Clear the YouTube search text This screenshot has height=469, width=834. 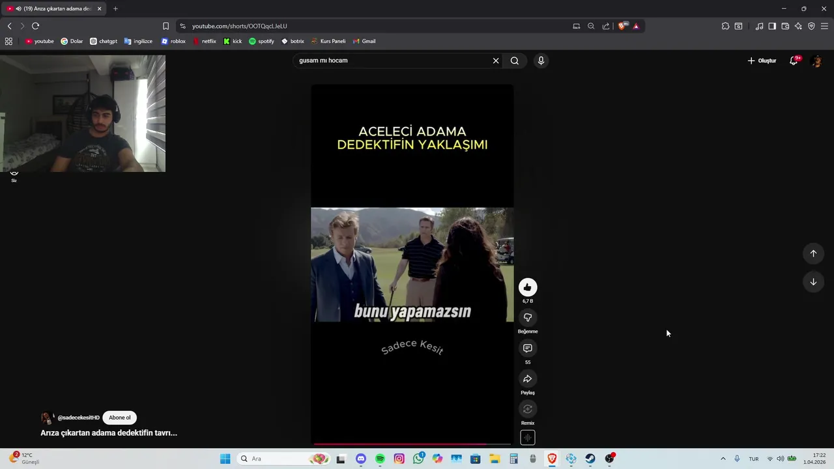tap(496, 61)
